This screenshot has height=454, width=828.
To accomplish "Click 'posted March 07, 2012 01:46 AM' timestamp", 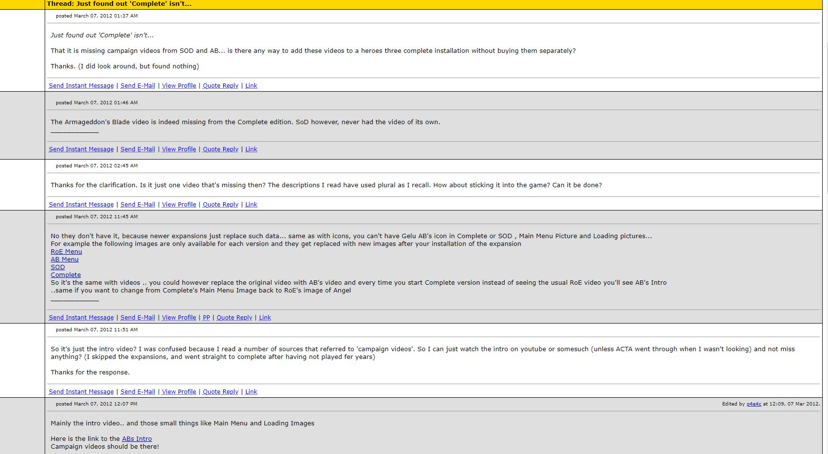I will point(97,103).
